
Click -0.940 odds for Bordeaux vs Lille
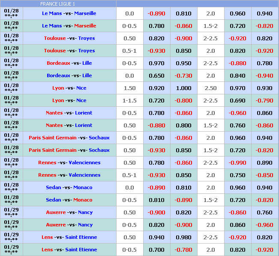(x=264, y=75)
